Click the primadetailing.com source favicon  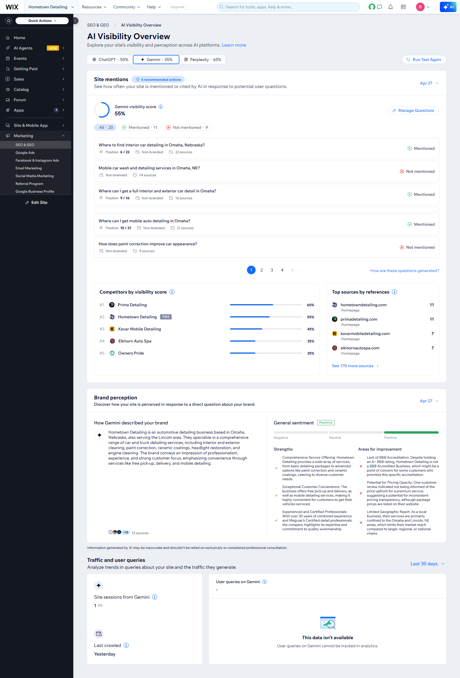coord(335,319)
